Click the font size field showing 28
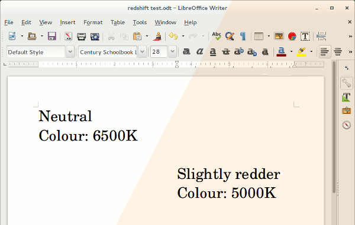 point(159,52)
